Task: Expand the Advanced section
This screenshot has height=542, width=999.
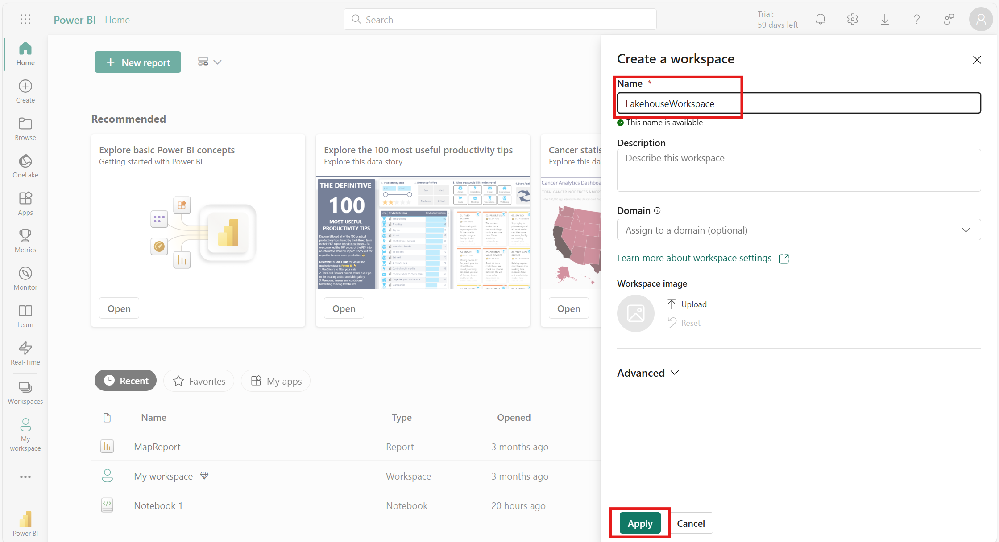Action: (x=647, y=373)
